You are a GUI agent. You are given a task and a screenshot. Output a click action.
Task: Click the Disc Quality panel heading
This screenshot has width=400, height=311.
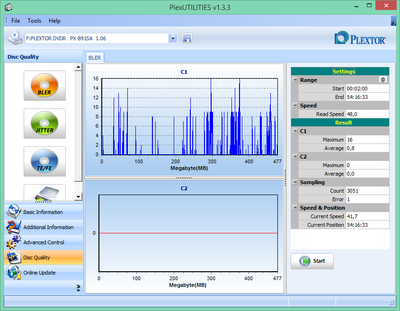coord(23,57)
